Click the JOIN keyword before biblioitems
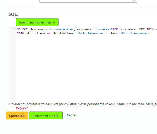This screenshot has height=134, width=157. pos(21,34)
